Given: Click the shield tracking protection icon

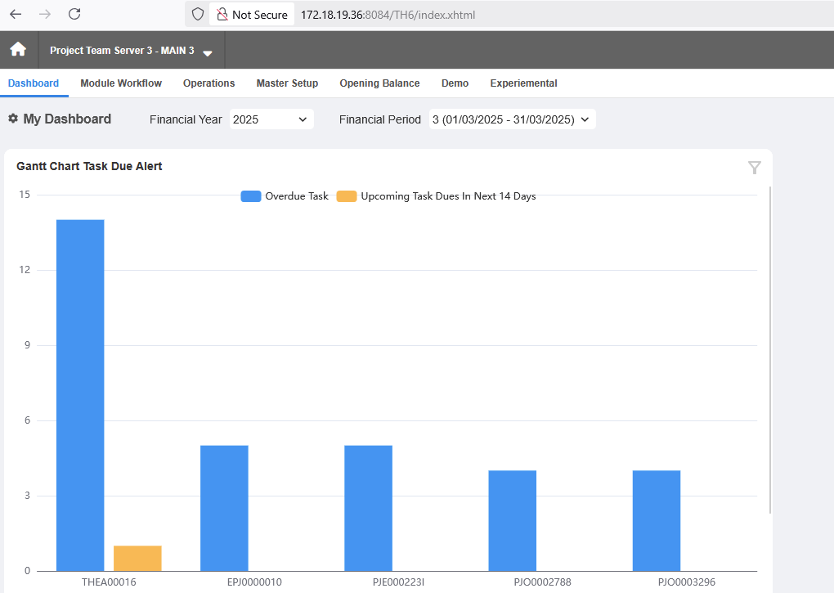Looking at the screenshot, I should (198, 15).
